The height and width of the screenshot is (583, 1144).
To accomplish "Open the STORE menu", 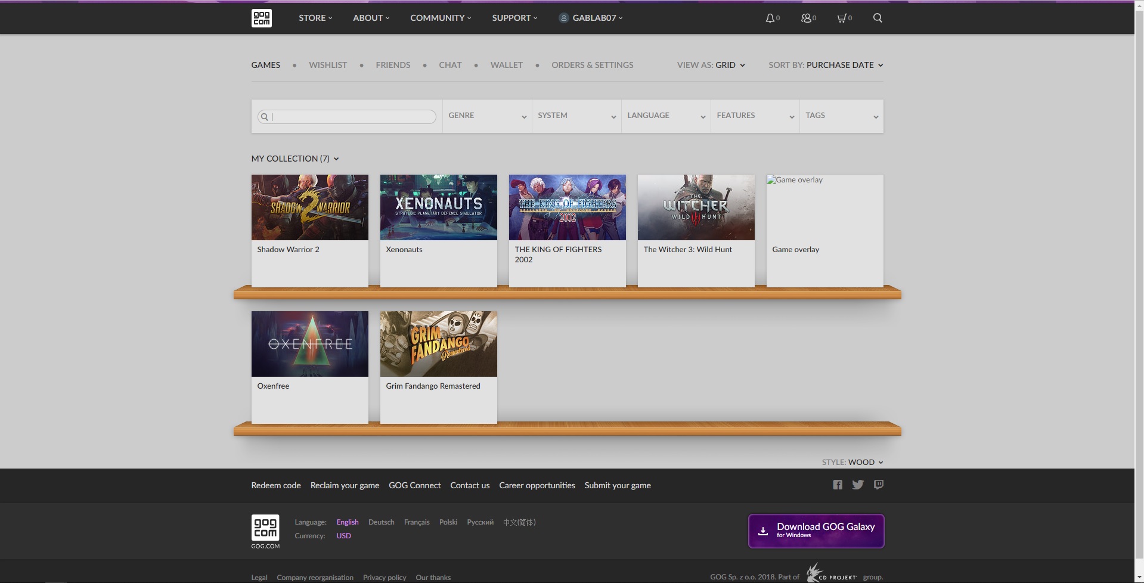I will point(315,18).
